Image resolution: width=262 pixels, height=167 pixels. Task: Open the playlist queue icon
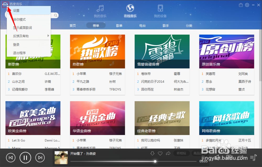coord(253,157)
